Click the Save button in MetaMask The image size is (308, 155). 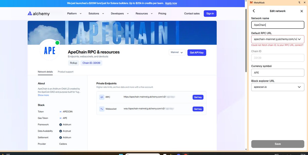[278, 144]
